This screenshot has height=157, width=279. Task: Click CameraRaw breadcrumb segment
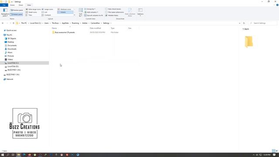(x=95, y=23)
